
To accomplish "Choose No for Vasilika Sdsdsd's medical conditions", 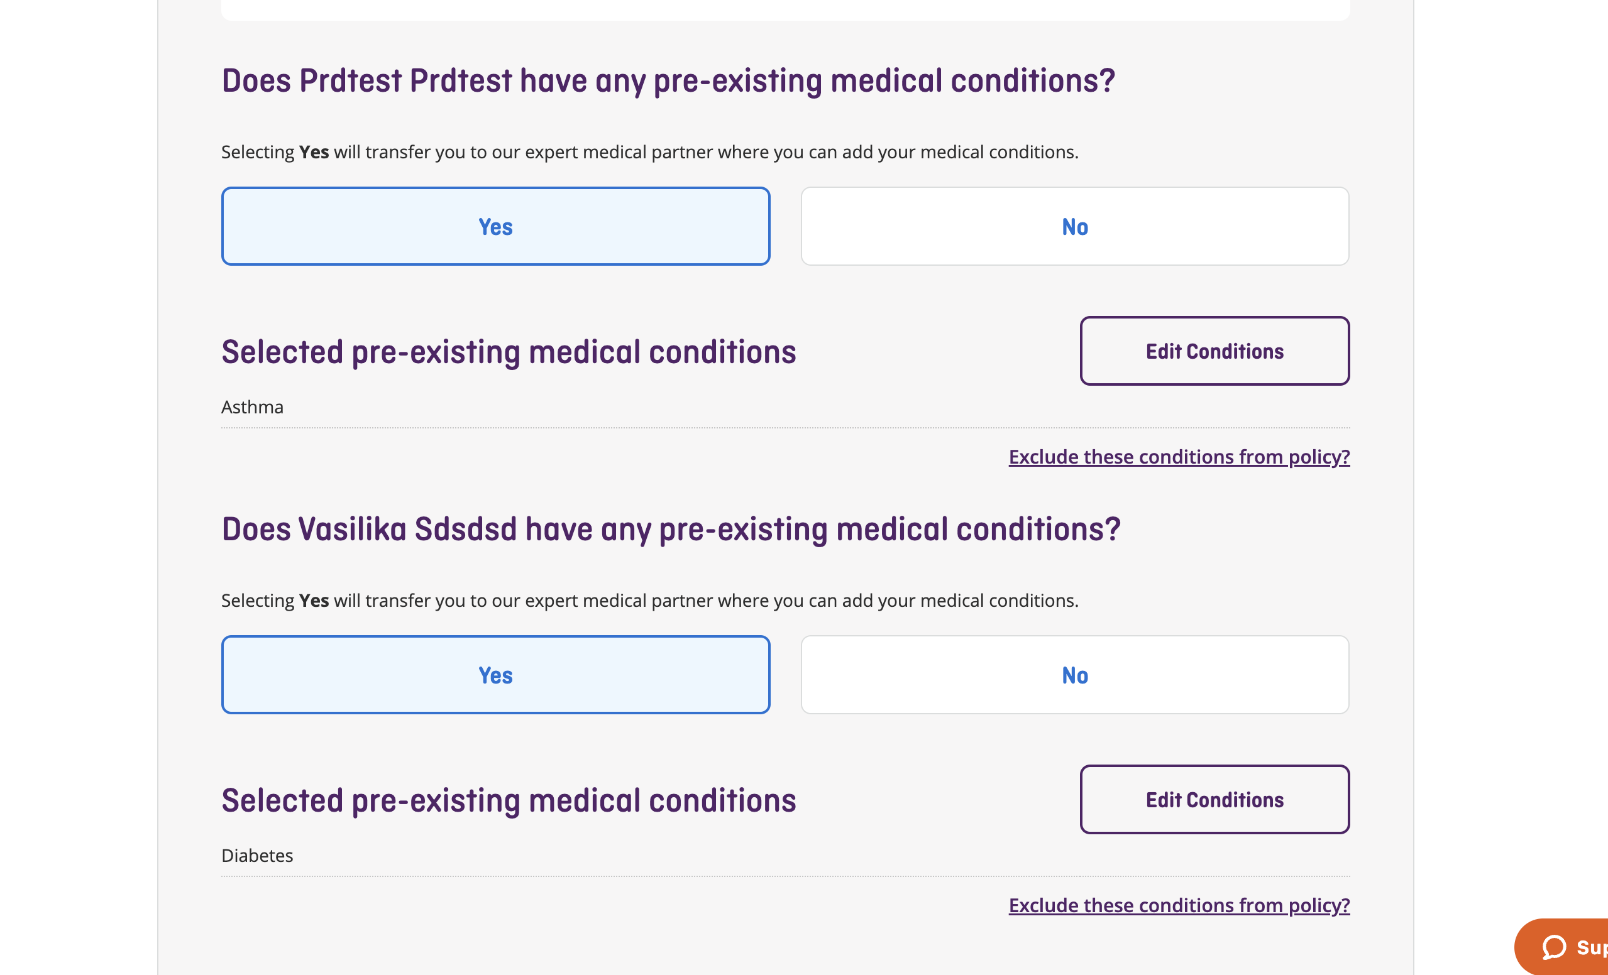I will click(x=1074, y=675).
